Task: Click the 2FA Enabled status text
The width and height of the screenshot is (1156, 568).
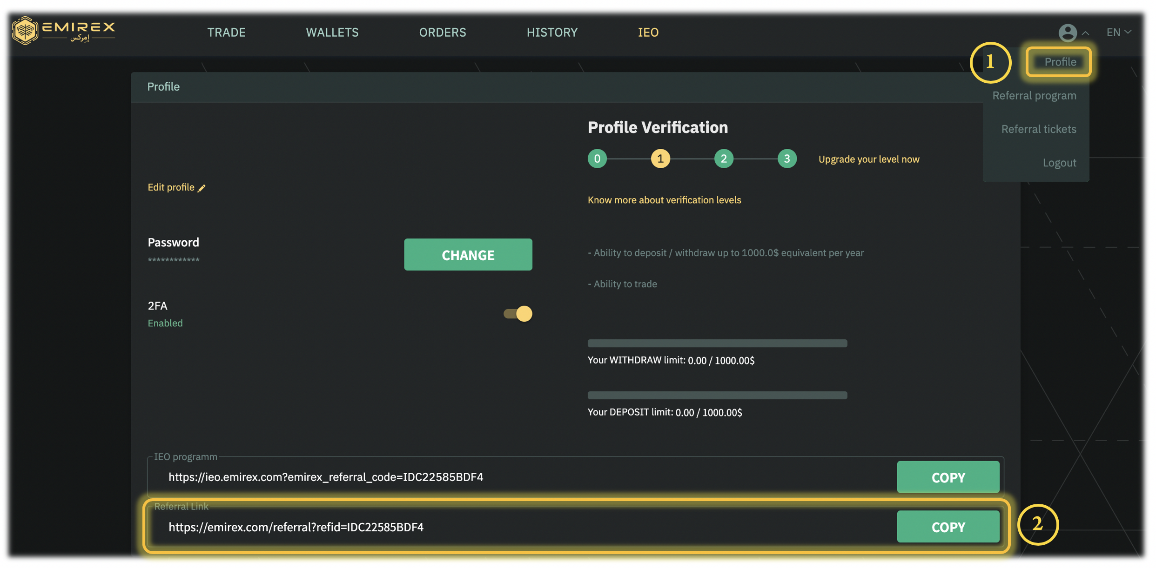Action: click(165, 323)
